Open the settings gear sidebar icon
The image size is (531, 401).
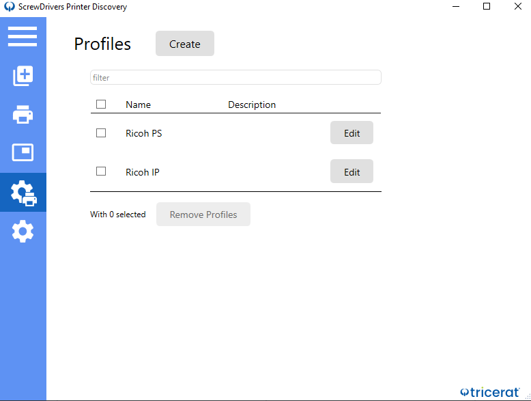23,232
